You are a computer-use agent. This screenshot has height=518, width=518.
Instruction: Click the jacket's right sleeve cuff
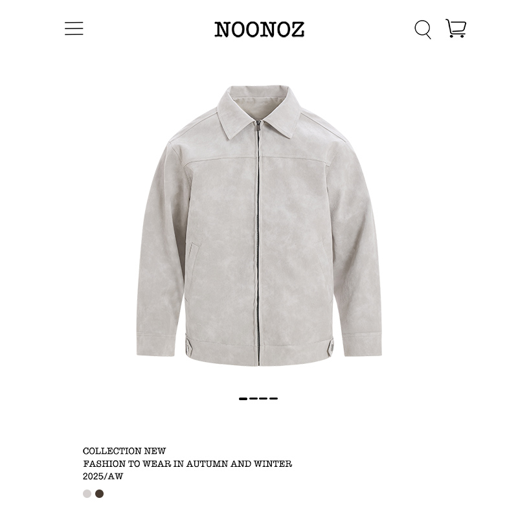pyautogui.click(x=362, y=345)
